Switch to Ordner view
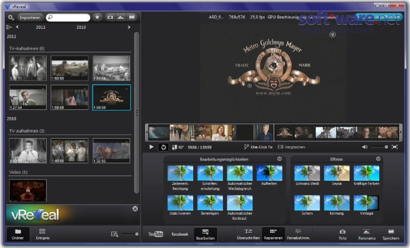Screen dimensions: 410x248 (x=18, y=234)
